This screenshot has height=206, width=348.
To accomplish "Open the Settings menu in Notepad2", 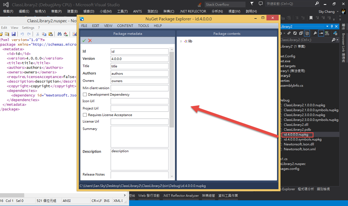I will [x=28, y=28].
